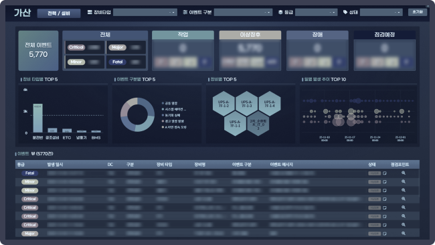The width and height of the screenshot is (435, 245).
Task: Click the 장비별 TOP 5 title
Action: pyautogui.click(x=223, y=80)
